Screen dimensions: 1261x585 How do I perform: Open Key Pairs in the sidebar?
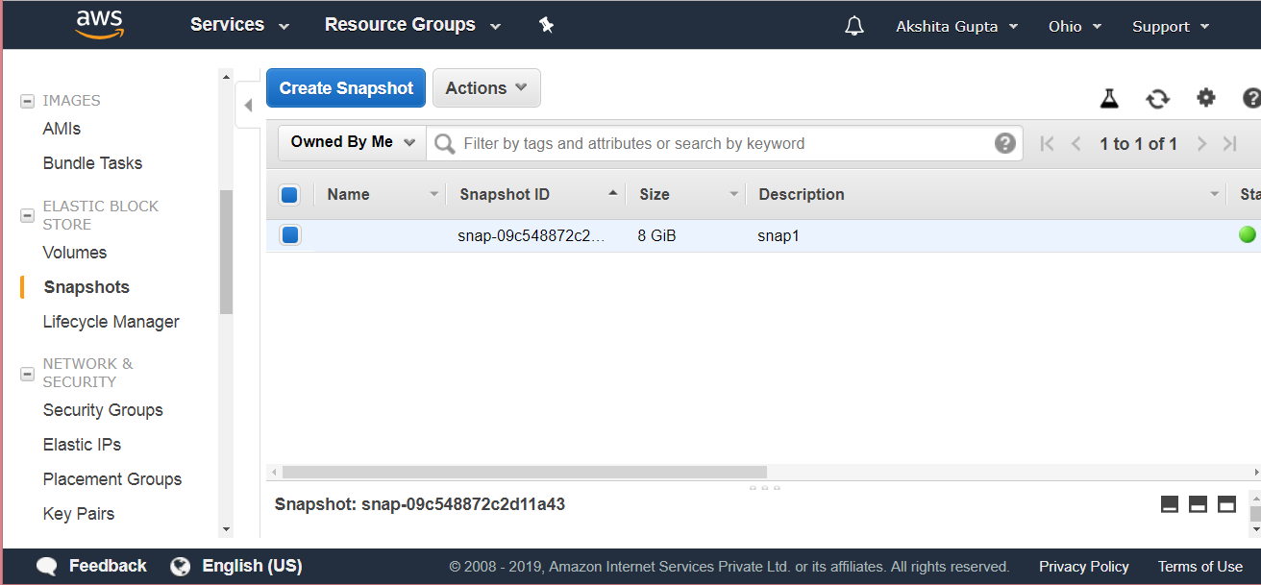pyautogui.click(x=79, y=514)
